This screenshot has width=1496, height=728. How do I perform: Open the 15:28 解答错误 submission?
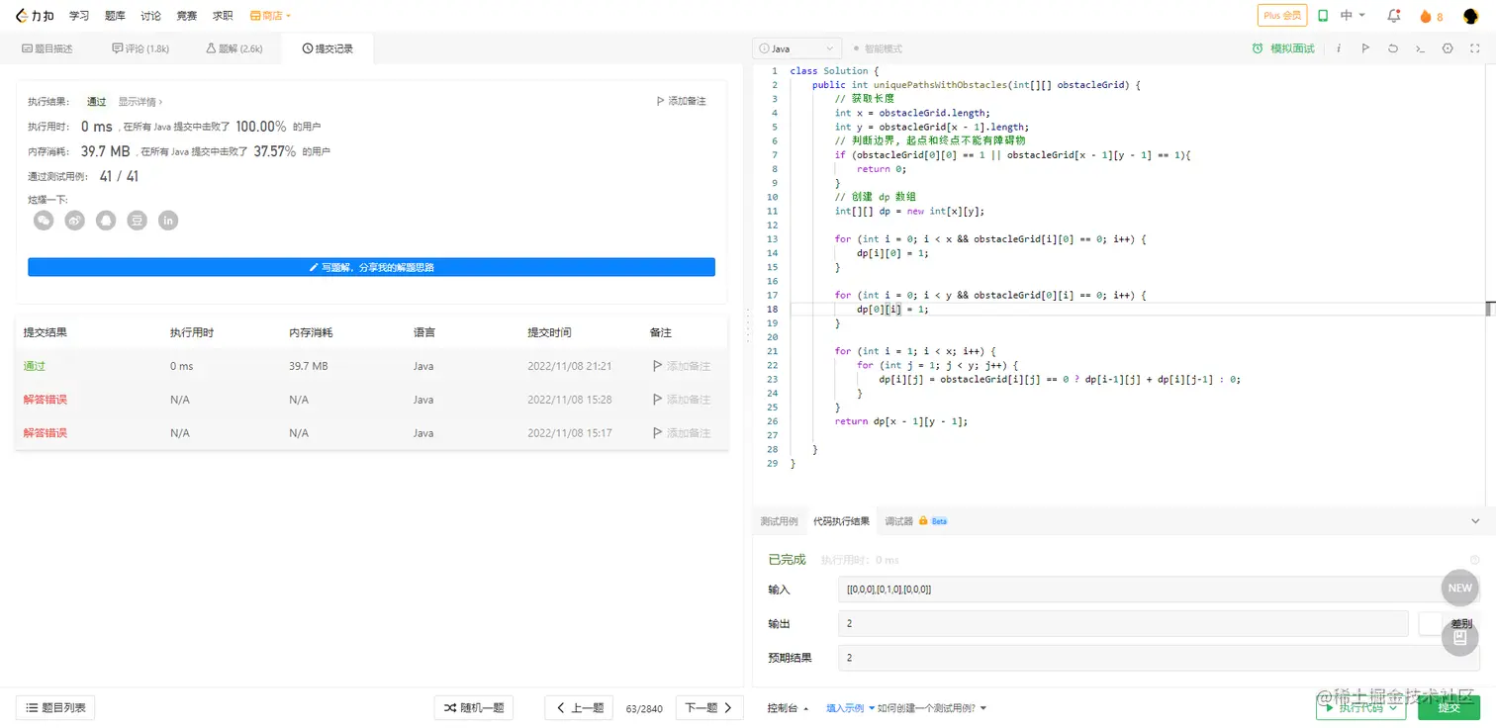(x=46, y=400)
